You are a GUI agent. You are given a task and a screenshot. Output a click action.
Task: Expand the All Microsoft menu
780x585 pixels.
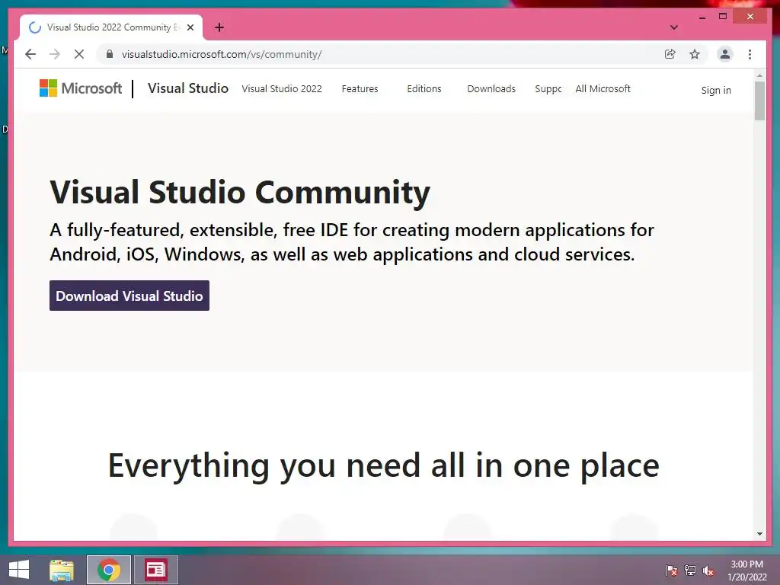coord(603,88)
